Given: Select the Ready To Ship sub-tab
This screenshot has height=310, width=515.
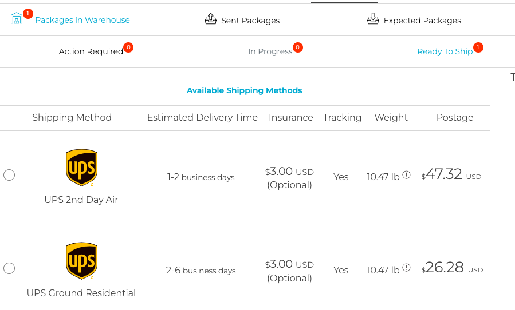Looking at the screenshot, I should pyautogui.click(x=445, y=51).
